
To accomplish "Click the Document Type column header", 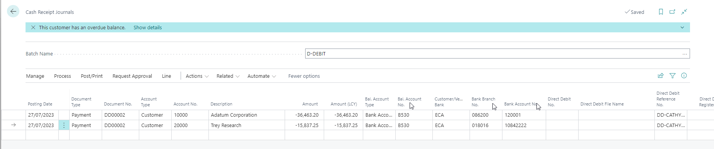I will pyautogui.click(x=81, y=102).
